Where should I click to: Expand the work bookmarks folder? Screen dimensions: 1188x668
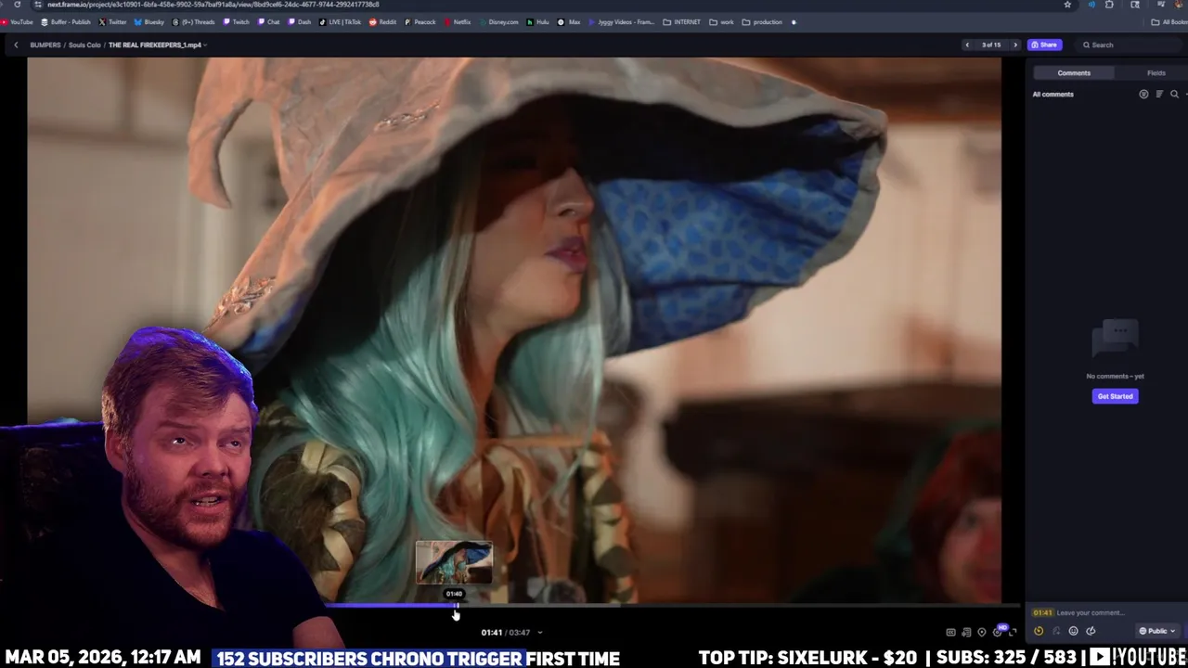click(721, 22)
